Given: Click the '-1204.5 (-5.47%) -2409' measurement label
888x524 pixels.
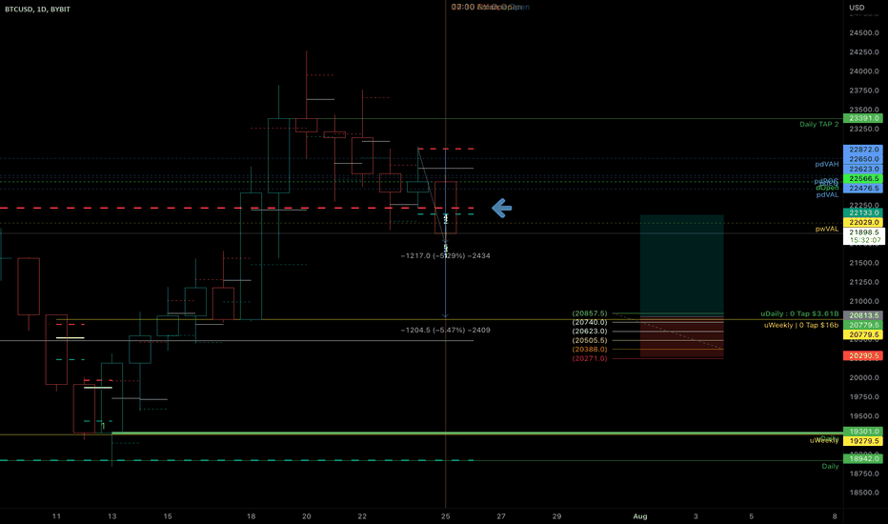Looking at the screenshot, I should click(x=446, y=331).
